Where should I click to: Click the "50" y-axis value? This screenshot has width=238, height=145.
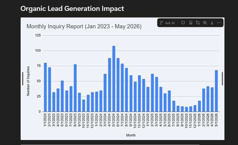click(39, 81)
